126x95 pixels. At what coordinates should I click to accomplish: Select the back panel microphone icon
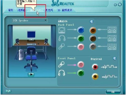[x=61, y=46]
